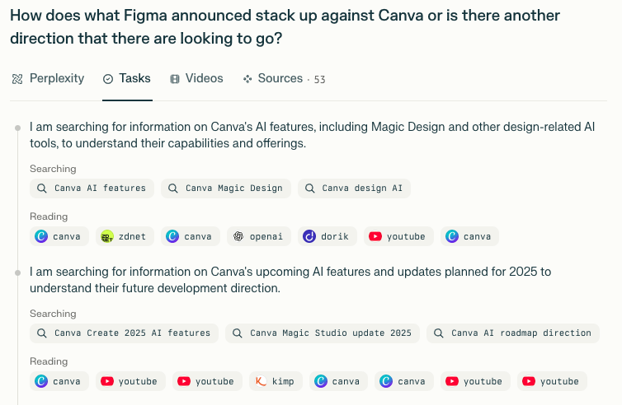Open the dorik source link

(x=327, y=236)
